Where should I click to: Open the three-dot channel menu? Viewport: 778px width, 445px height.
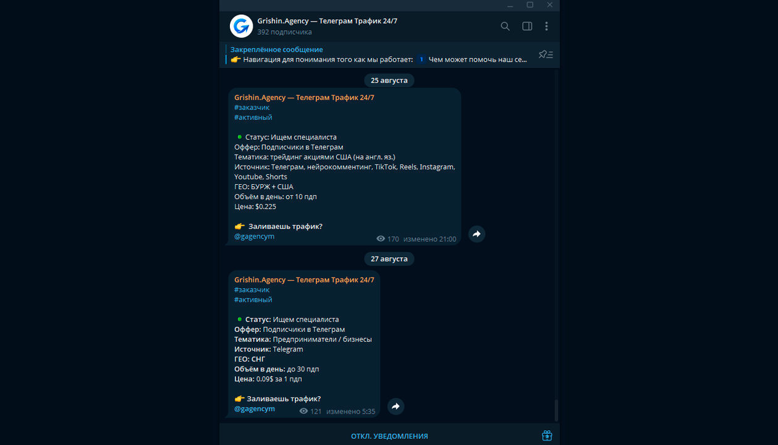pyautogui.click(x=546, y=26)
